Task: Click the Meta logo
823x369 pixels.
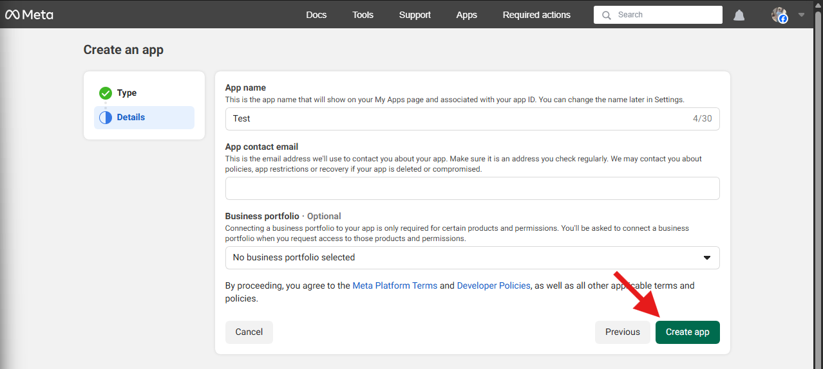Action: (29, 15)
